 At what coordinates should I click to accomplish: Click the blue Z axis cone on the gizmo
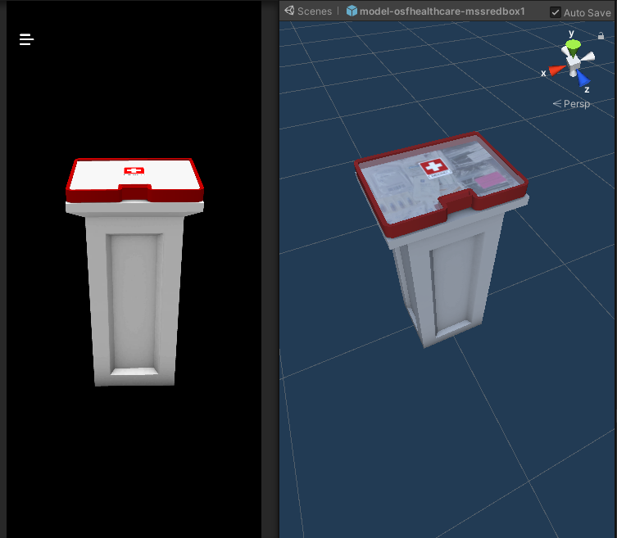pos(583,78)
